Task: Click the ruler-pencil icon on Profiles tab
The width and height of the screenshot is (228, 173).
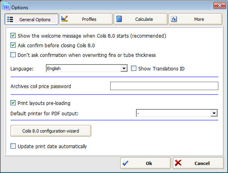Action: pyautogui.click(x=64, y=18)
